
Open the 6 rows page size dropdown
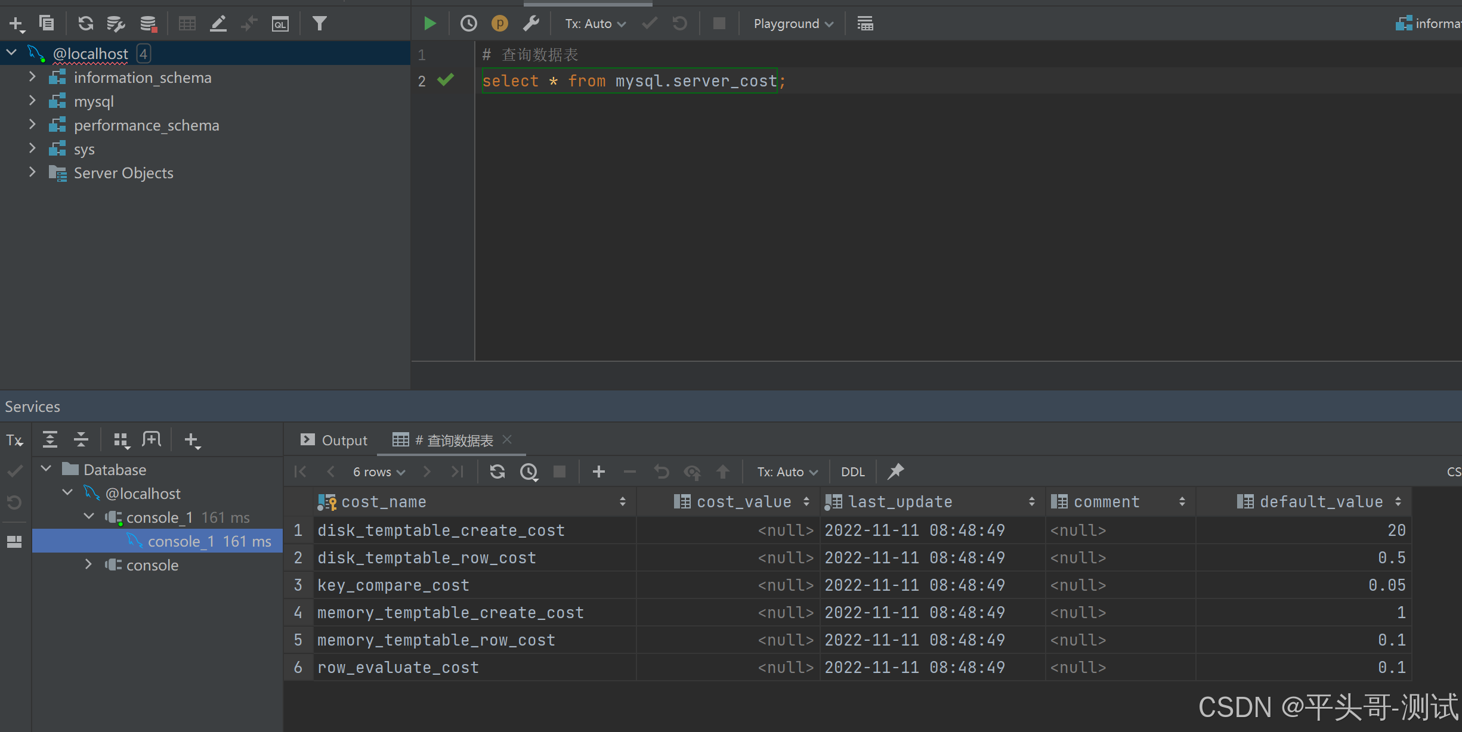tap(379, 472)
